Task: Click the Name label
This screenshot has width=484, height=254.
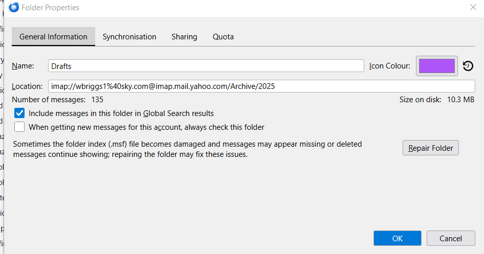Action: point(23,66)
